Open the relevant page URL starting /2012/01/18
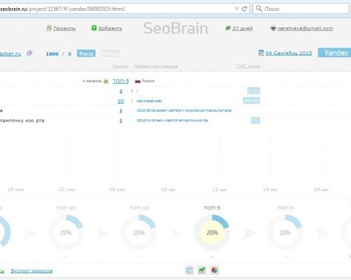 [173, 121]
